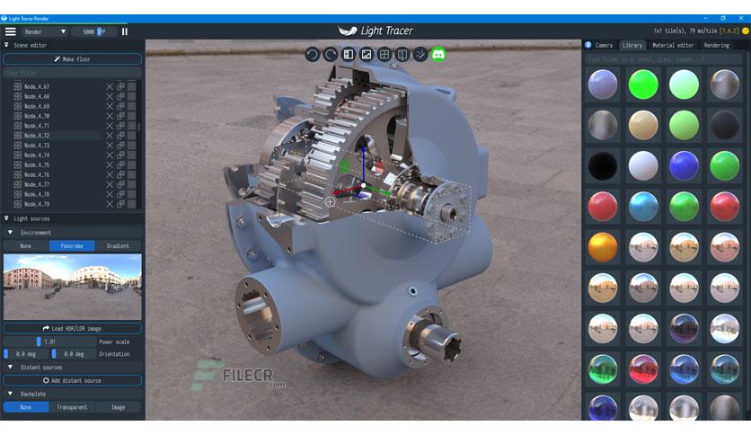Click the Power scale slider
The width and height of the screenshot is (751, 435).
49,342
